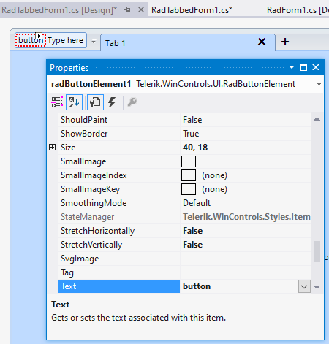Click the wrench Property Pages icon
This screenshot has height=344, width=329.
pyautogui.click(x=132, y=102)
